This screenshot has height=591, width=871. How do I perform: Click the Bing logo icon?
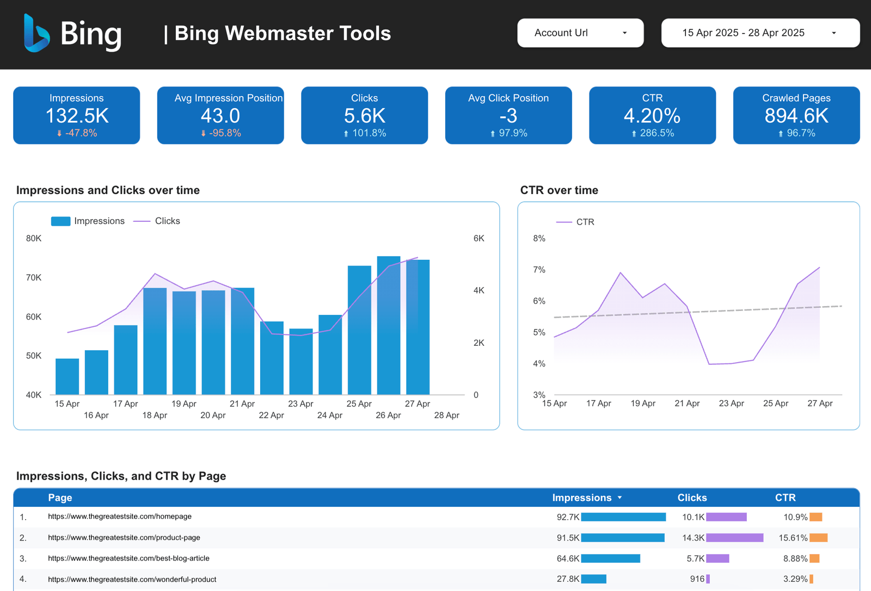[x=37, y=33]
